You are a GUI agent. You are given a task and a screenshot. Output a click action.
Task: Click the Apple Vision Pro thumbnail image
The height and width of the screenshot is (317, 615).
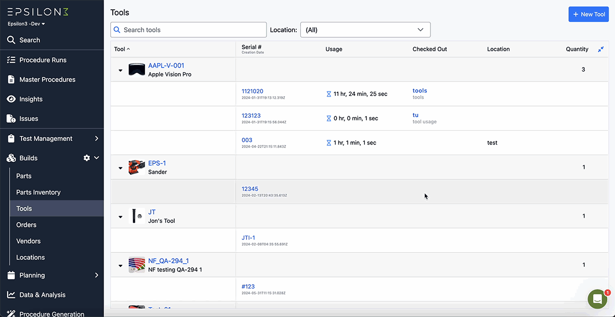(x=136, y=70)
